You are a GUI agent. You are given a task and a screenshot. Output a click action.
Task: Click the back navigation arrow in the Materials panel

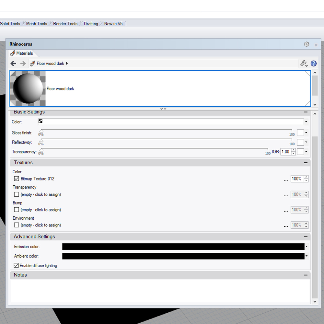13,64
